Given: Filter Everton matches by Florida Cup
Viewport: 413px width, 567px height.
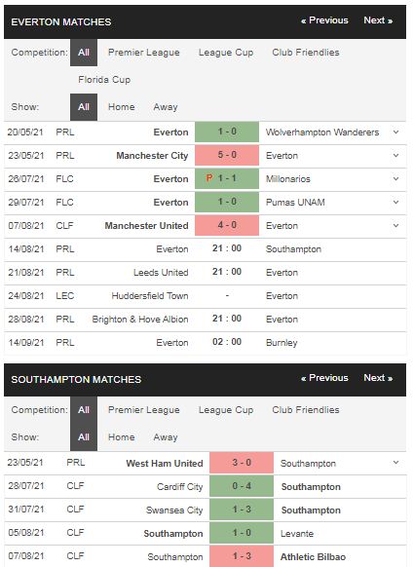Looking at the screenshot, I should tap(104, 80).
